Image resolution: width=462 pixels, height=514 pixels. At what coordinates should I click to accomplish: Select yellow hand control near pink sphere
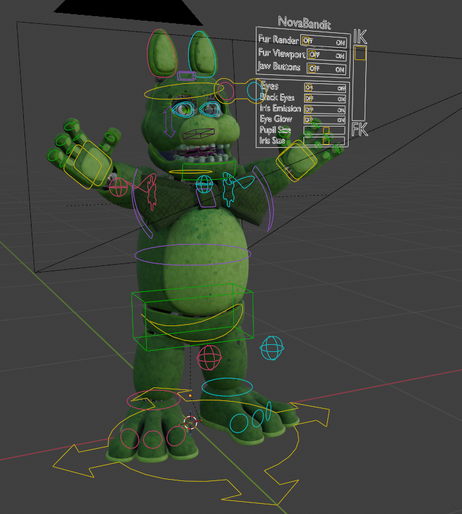pos(88,164)
